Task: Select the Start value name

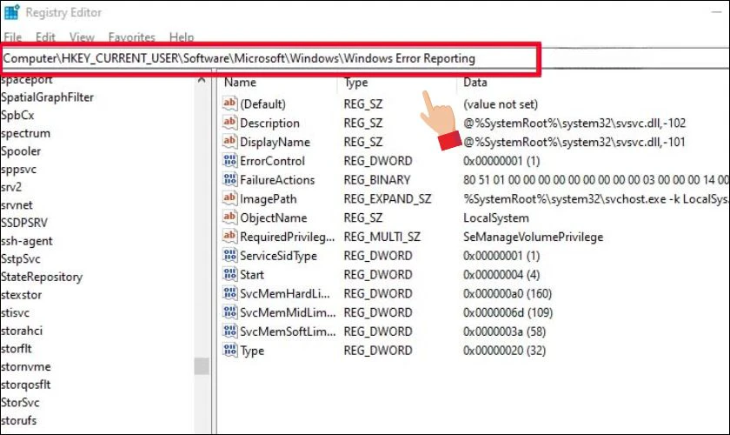Action: pos(252,275)
